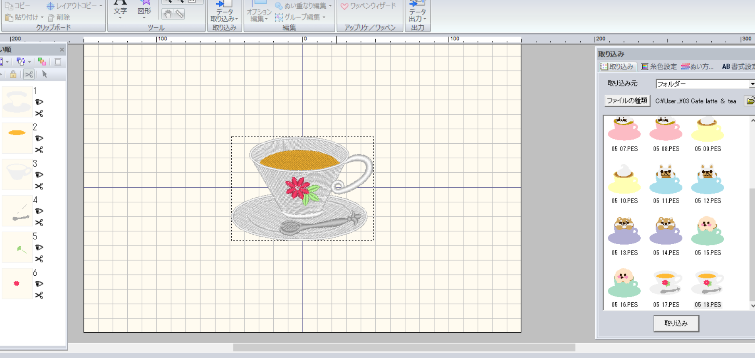The height and width of the screenshot is (358, 755).
Task: Select the 文字 (Text) tool
Action: click(120, 8)
